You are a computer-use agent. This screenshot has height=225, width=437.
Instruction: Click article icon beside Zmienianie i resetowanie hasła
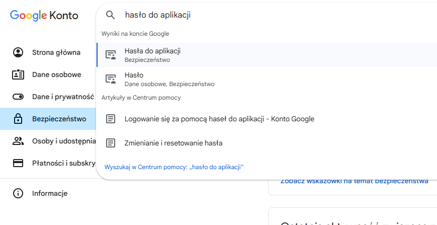(111, 143)
